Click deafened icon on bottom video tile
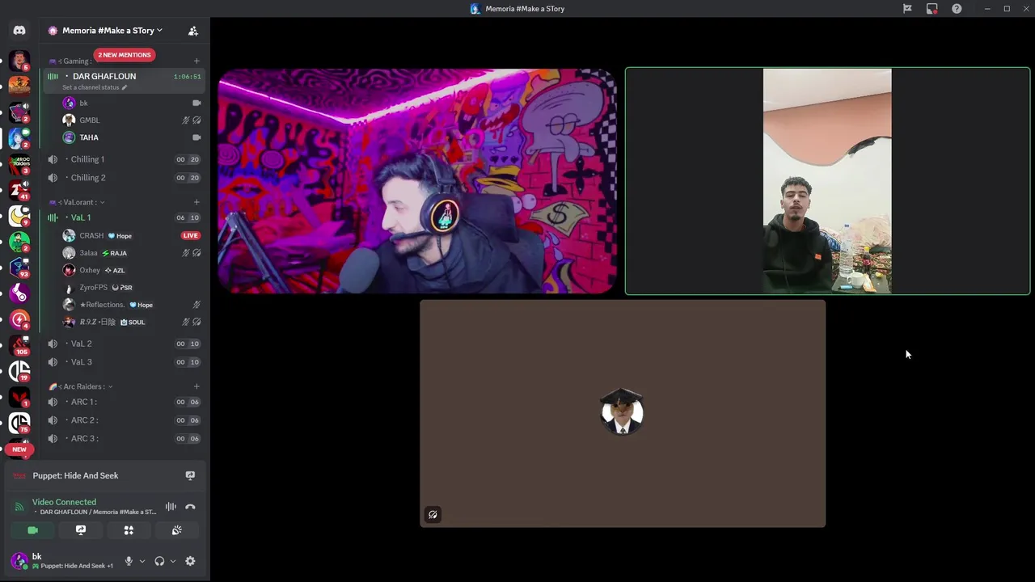This screenshot has width=1035, height=582. click(433, 515)
